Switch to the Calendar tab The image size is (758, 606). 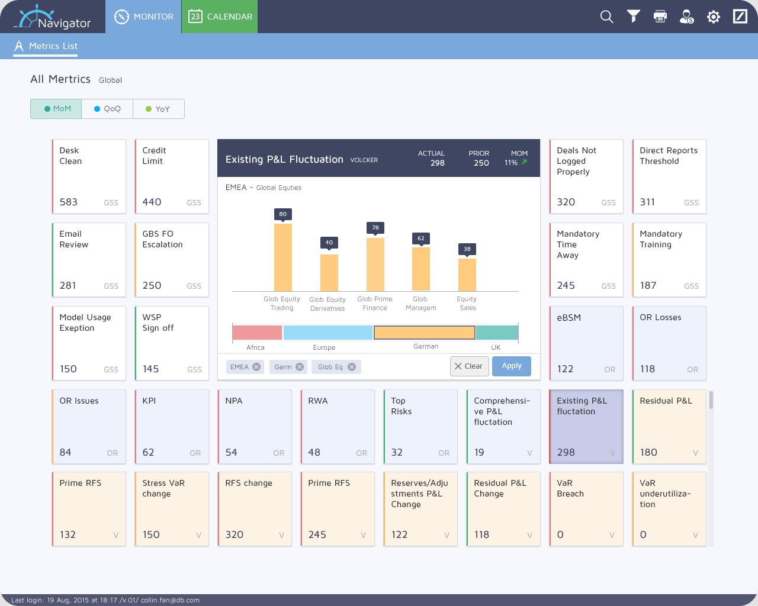pos(220,17)
